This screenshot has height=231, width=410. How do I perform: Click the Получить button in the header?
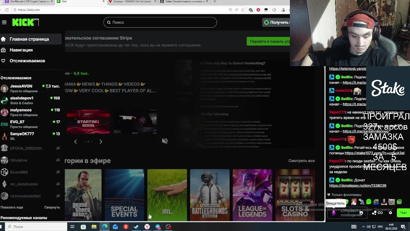[x=276, y=22]
